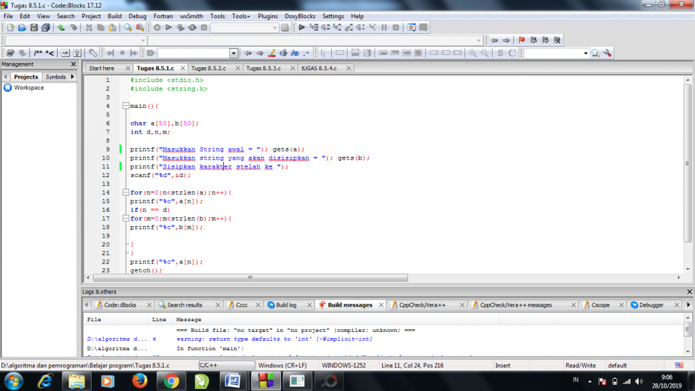Screen dimensions: 695x391
Task: Click the Build gear icon
Action: (x=157, y=27)
